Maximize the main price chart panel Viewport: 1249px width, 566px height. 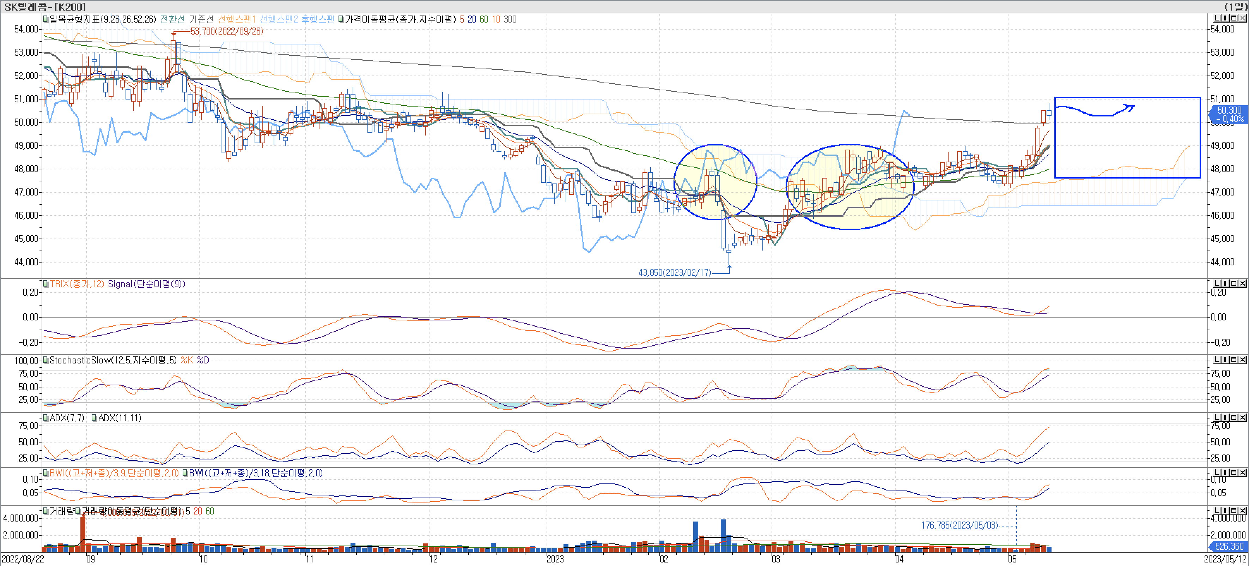pos(1234,18)
